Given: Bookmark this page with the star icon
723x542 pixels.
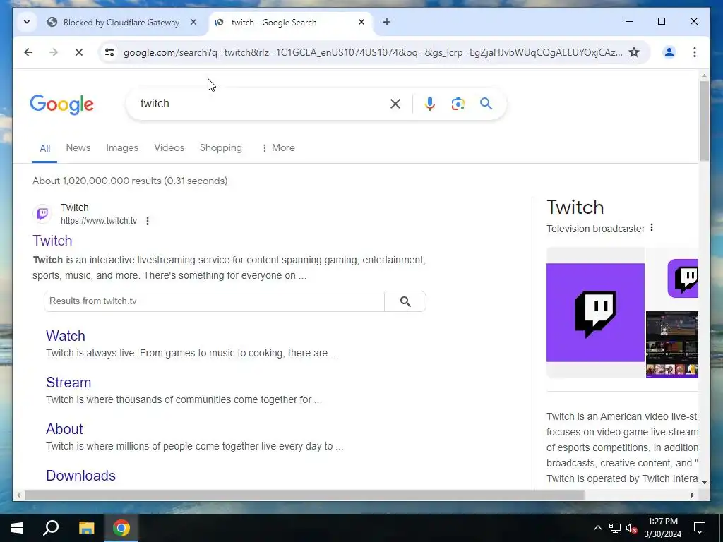Looking at the screenshot, I should (634, 52).
